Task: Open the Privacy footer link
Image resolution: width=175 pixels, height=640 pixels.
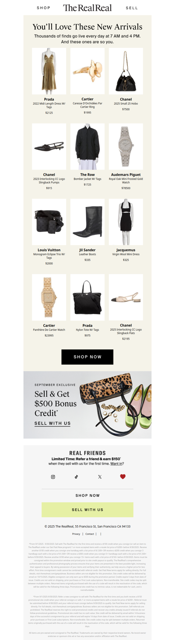Action: pos(76,534)
